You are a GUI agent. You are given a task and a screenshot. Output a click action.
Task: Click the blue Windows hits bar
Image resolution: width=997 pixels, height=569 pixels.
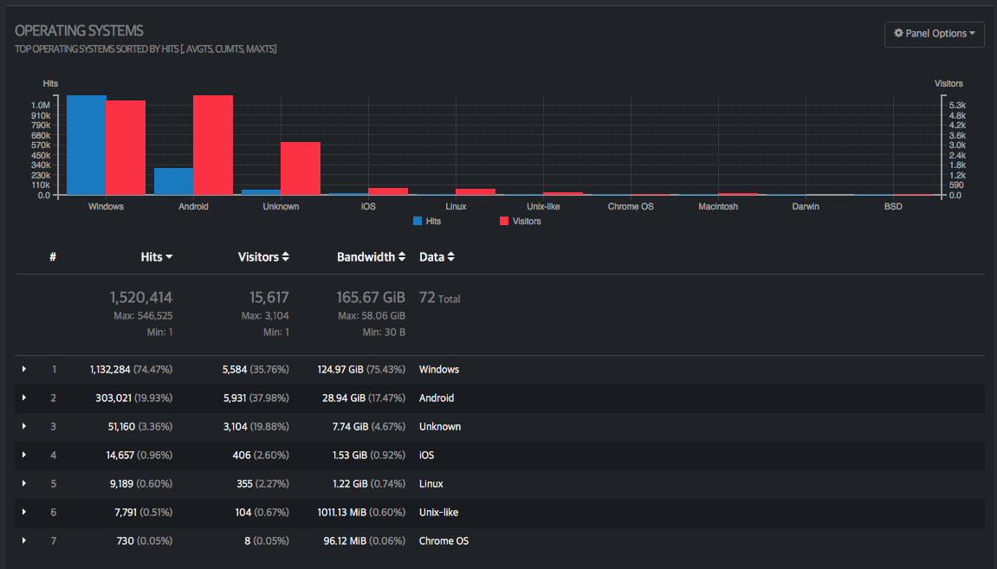87,145
